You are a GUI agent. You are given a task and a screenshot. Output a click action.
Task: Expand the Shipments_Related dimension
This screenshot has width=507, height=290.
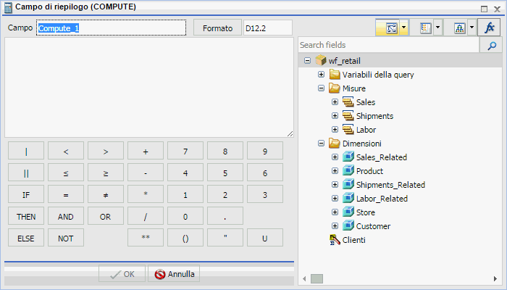tap(335, 184)
